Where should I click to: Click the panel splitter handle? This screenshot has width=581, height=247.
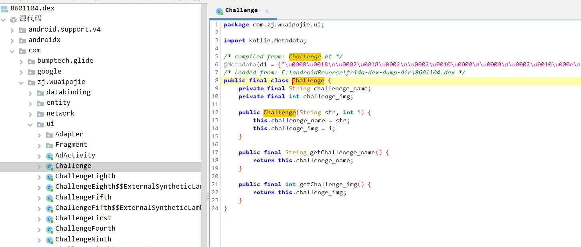point(208,196)
